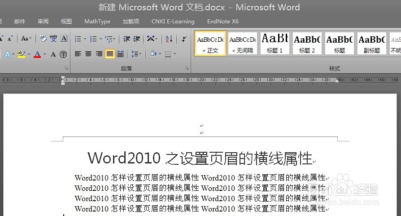Click the Shrink Font icon

[x=10, y=39]
